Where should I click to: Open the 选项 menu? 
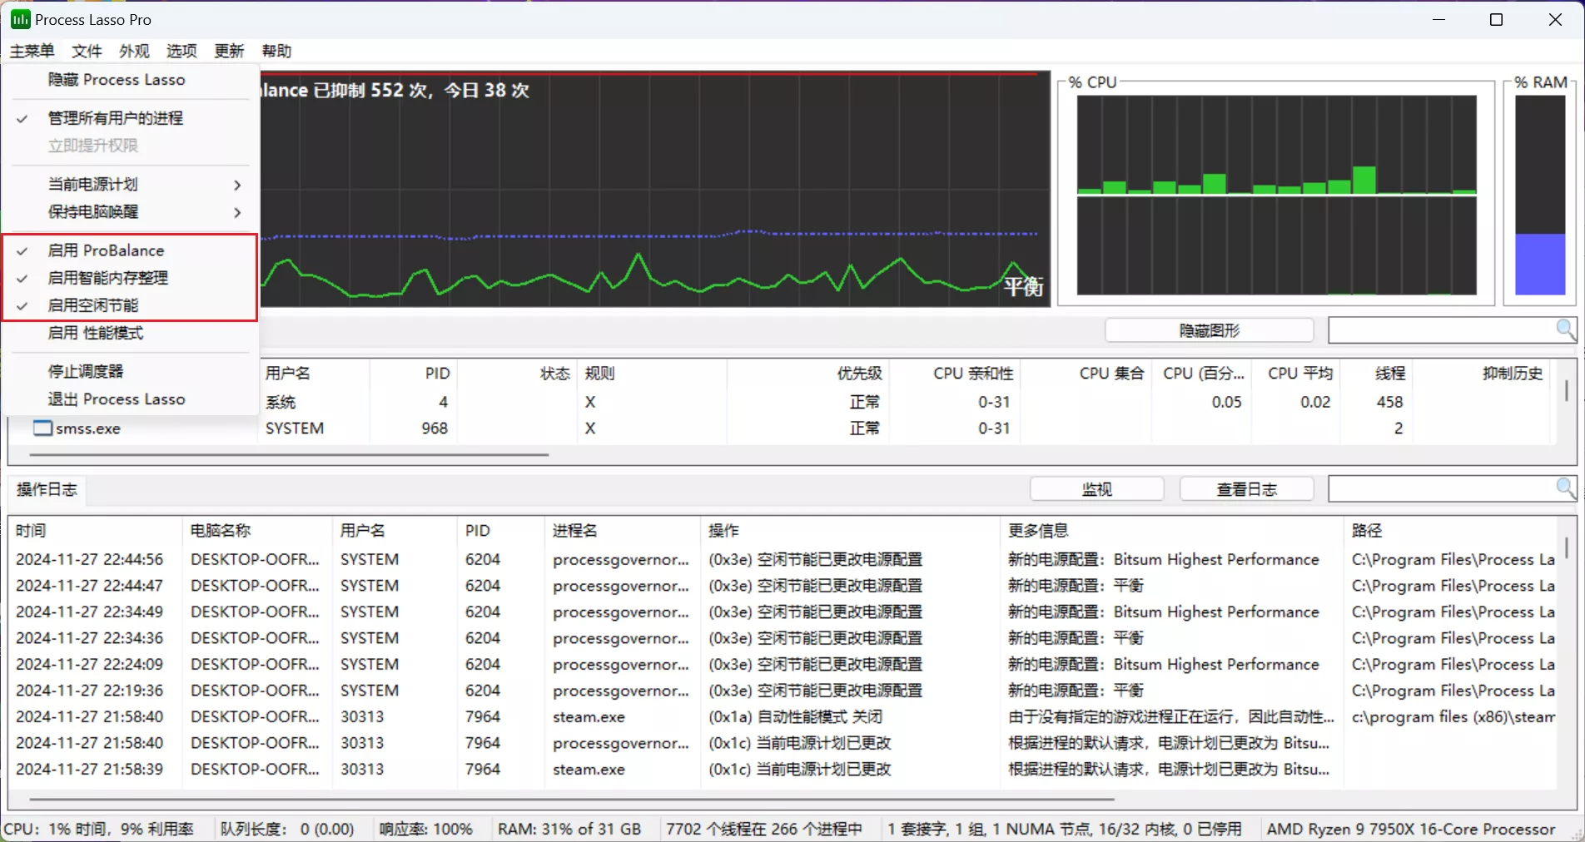[x=181, y=51]
